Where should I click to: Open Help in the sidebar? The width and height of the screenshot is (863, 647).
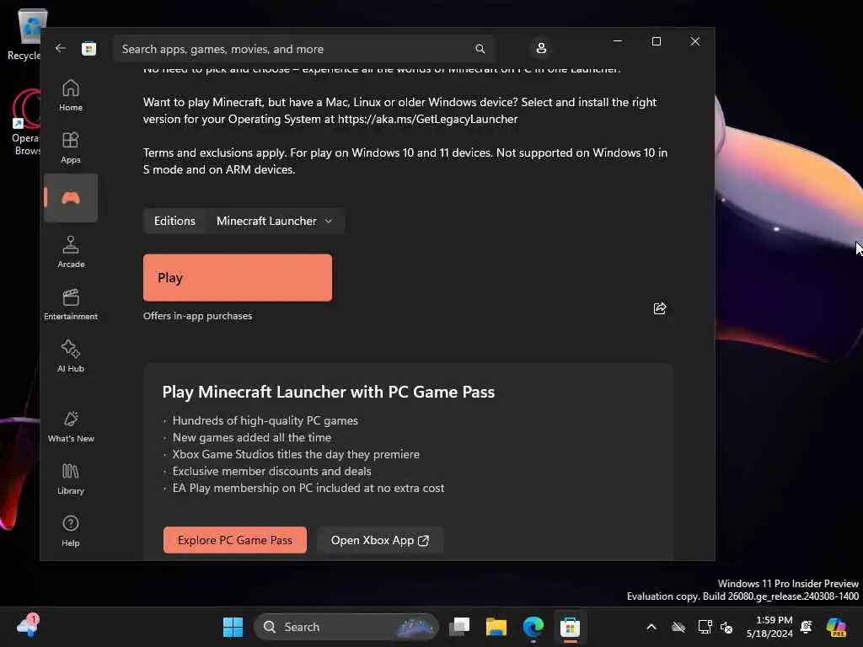coord(71,531)
